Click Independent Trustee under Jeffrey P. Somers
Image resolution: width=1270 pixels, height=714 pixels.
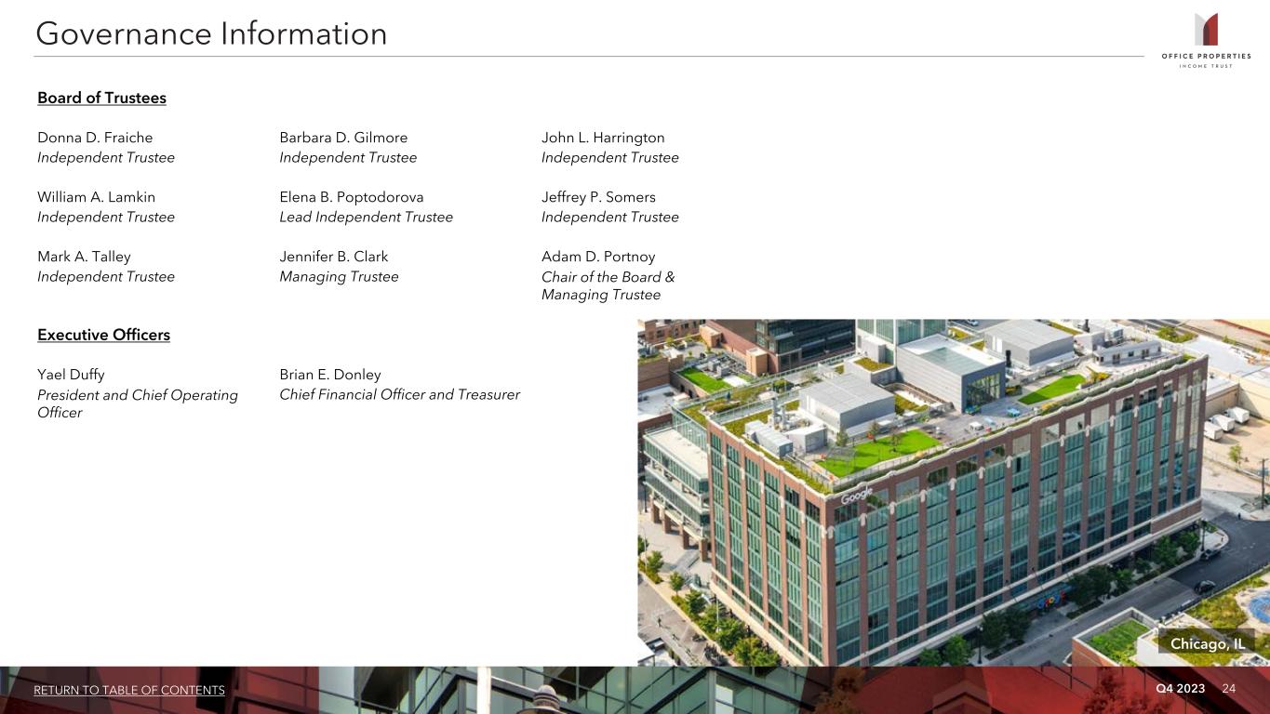pyautogui.click(x=610, y=217)
